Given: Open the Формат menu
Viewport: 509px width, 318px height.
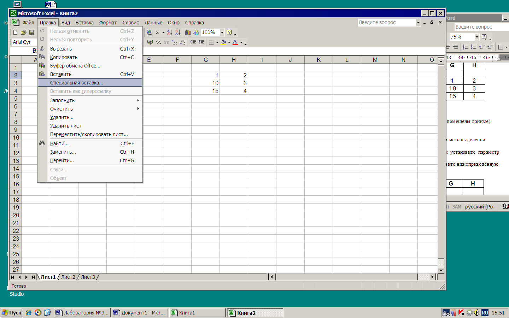Looking at the screenshot, I should click(108, 23).
